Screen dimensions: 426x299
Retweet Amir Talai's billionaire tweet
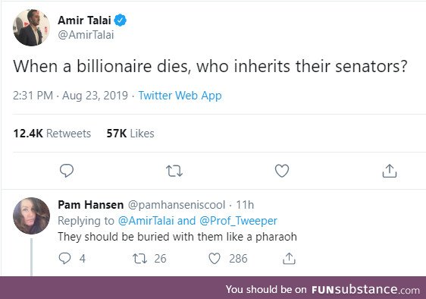click(x=174, y=172)
